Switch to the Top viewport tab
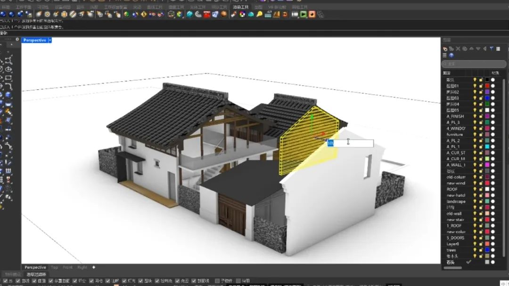 pyautogui.click(x=54, y=267)
